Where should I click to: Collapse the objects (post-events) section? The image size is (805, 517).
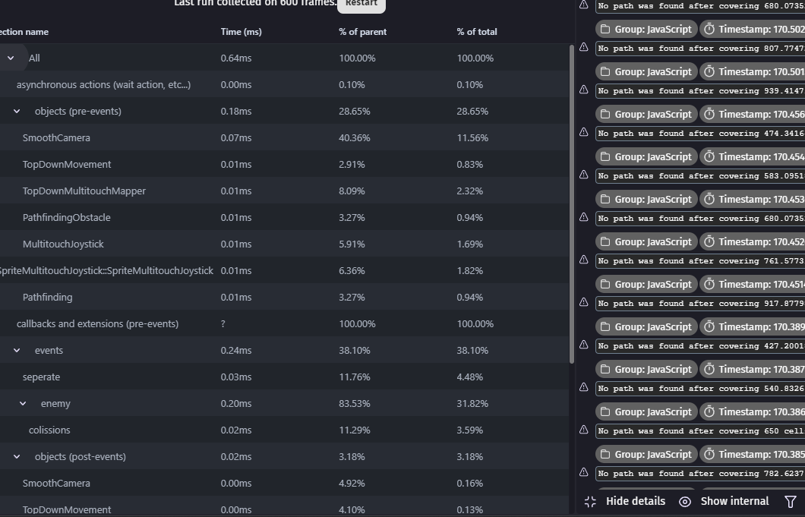[17, 456]
